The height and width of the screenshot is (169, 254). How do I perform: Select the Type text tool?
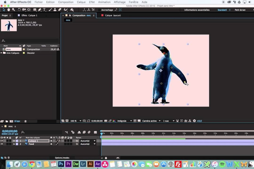pyautogui.click(x=44, y=10)
